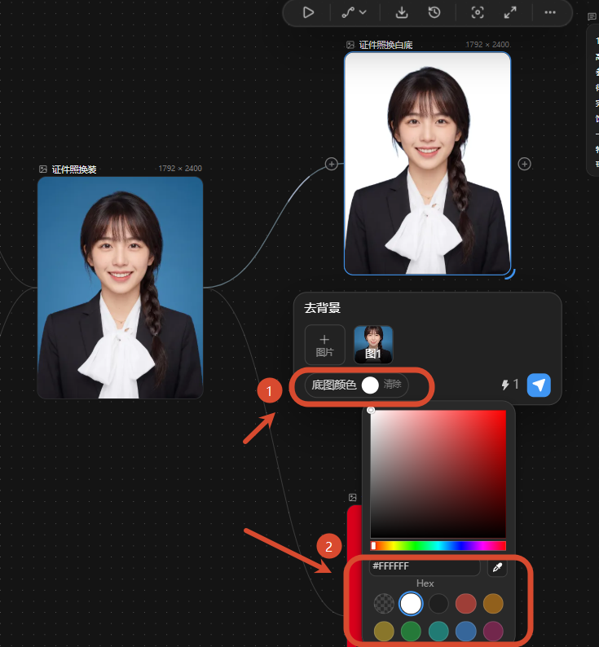Open the history clock icon
The height and width of the screenshot is (647, 599).
coord(434,12)
